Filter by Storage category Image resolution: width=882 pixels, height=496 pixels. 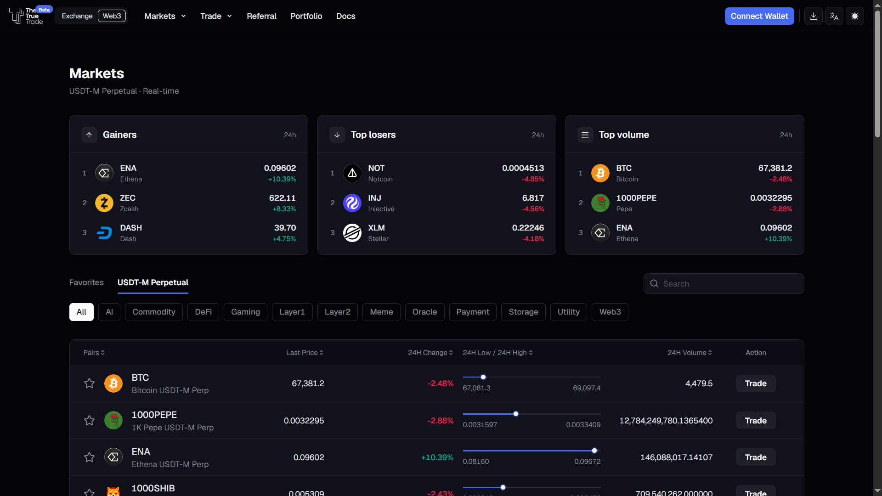point(523,312)
